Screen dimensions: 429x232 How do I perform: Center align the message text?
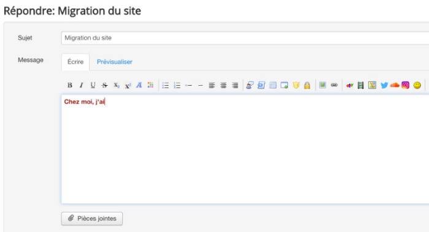[223, 85]
